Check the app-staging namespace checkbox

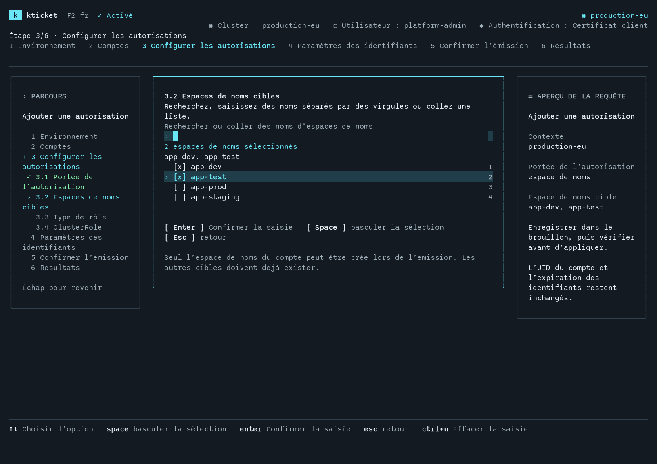coord(180,197)
